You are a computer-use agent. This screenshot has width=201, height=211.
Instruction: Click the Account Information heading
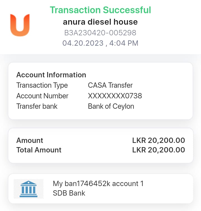(51, 75)
